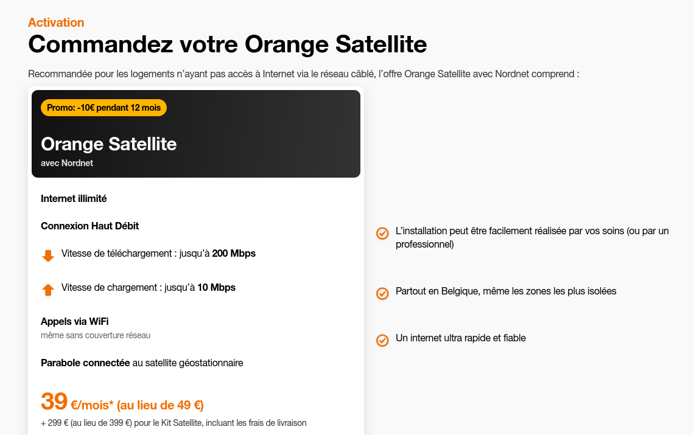Click the Kit Satellite 299 € fine print
The width and height of the screenshot is (694, 435).
click(173, 422)
